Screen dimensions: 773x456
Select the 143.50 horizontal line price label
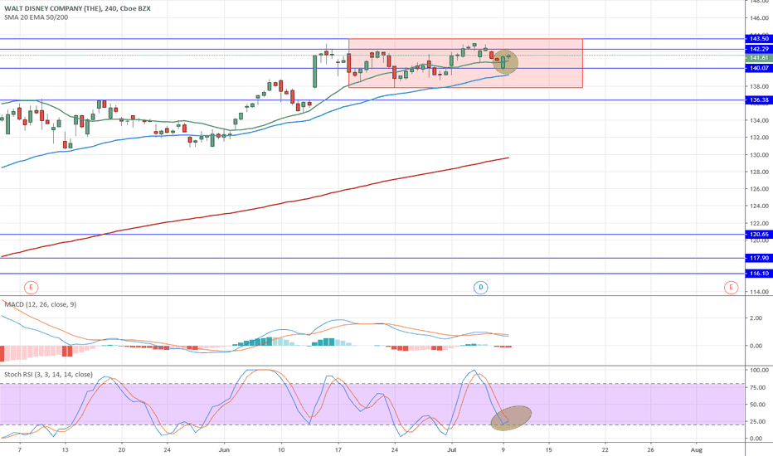tap(759, 38)
